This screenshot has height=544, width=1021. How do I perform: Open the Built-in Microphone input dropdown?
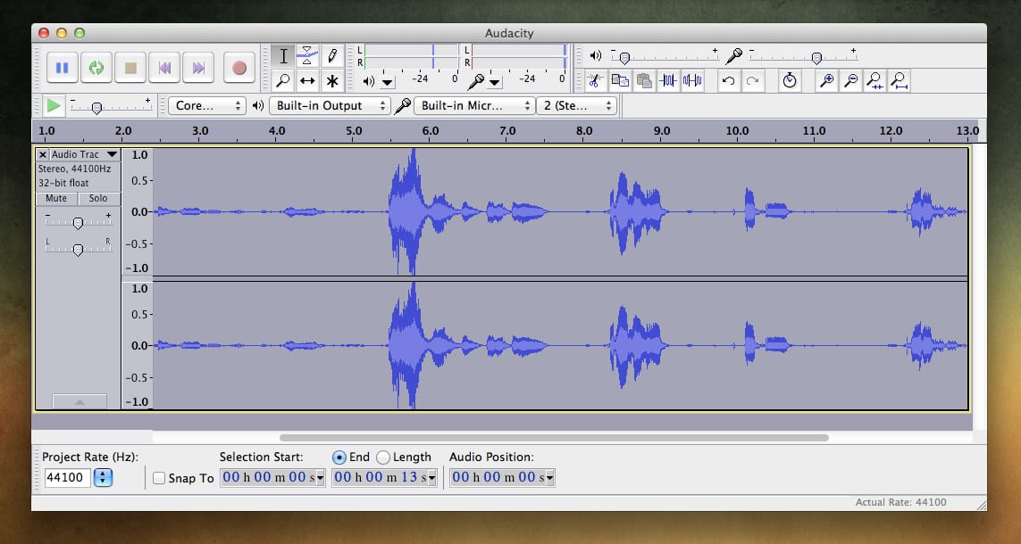pos(474,105)
